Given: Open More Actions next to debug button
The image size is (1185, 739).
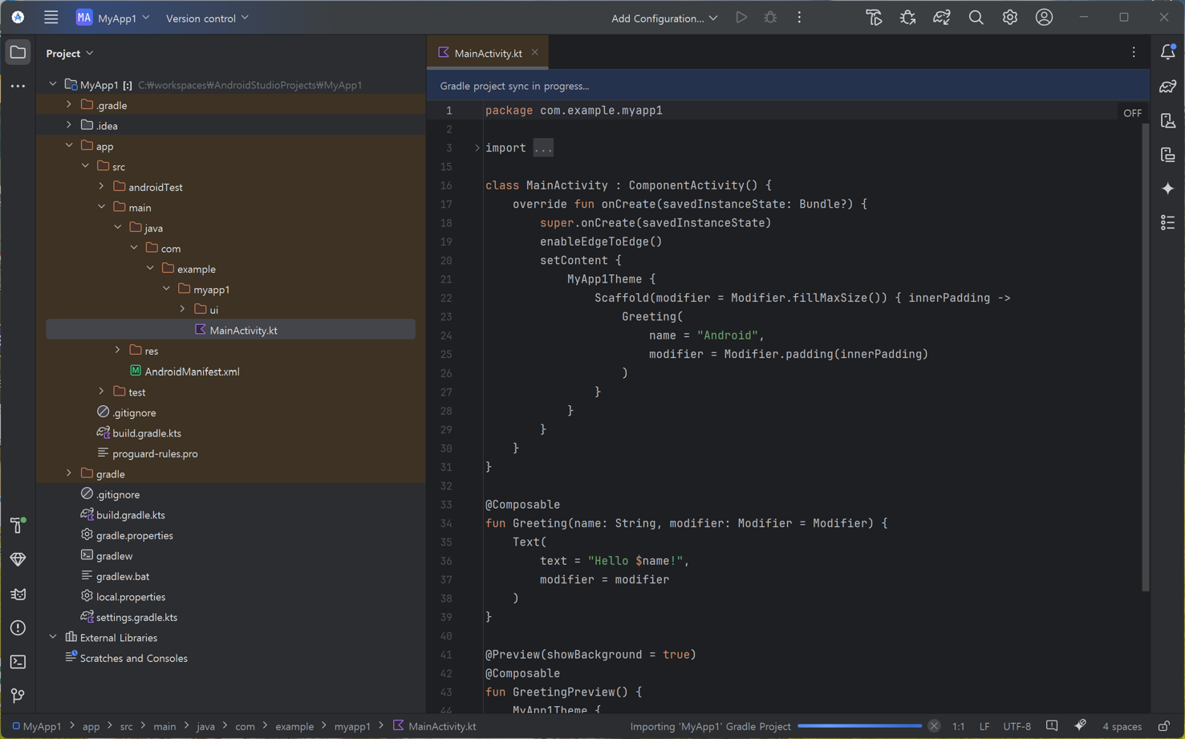Looking at the screenshot, I should [x=799, y=18].
